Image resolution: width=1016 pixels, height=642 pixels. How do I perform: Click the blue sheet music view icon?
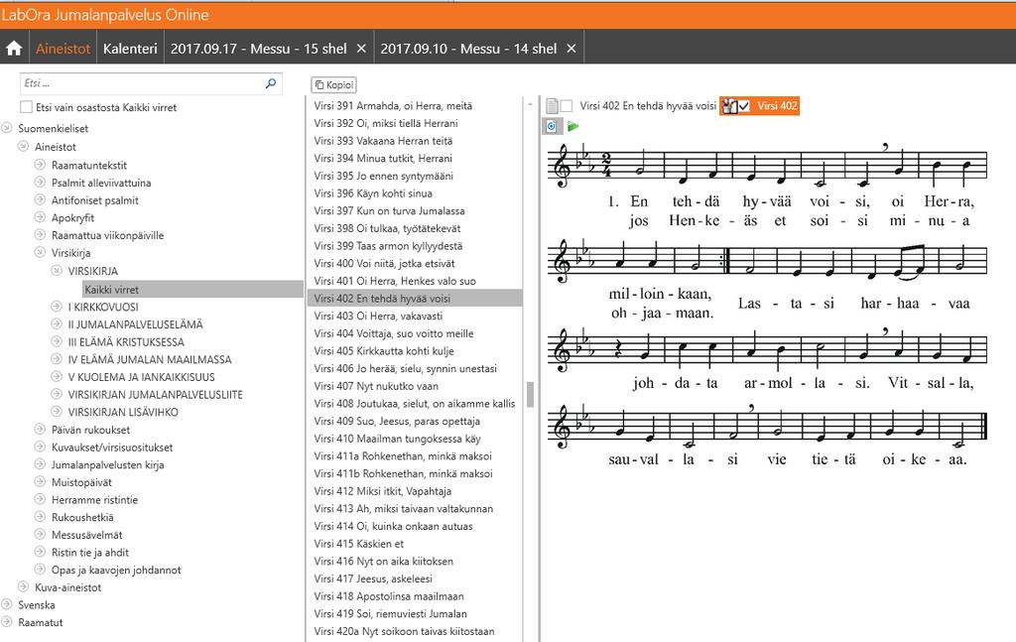[552, 126]
